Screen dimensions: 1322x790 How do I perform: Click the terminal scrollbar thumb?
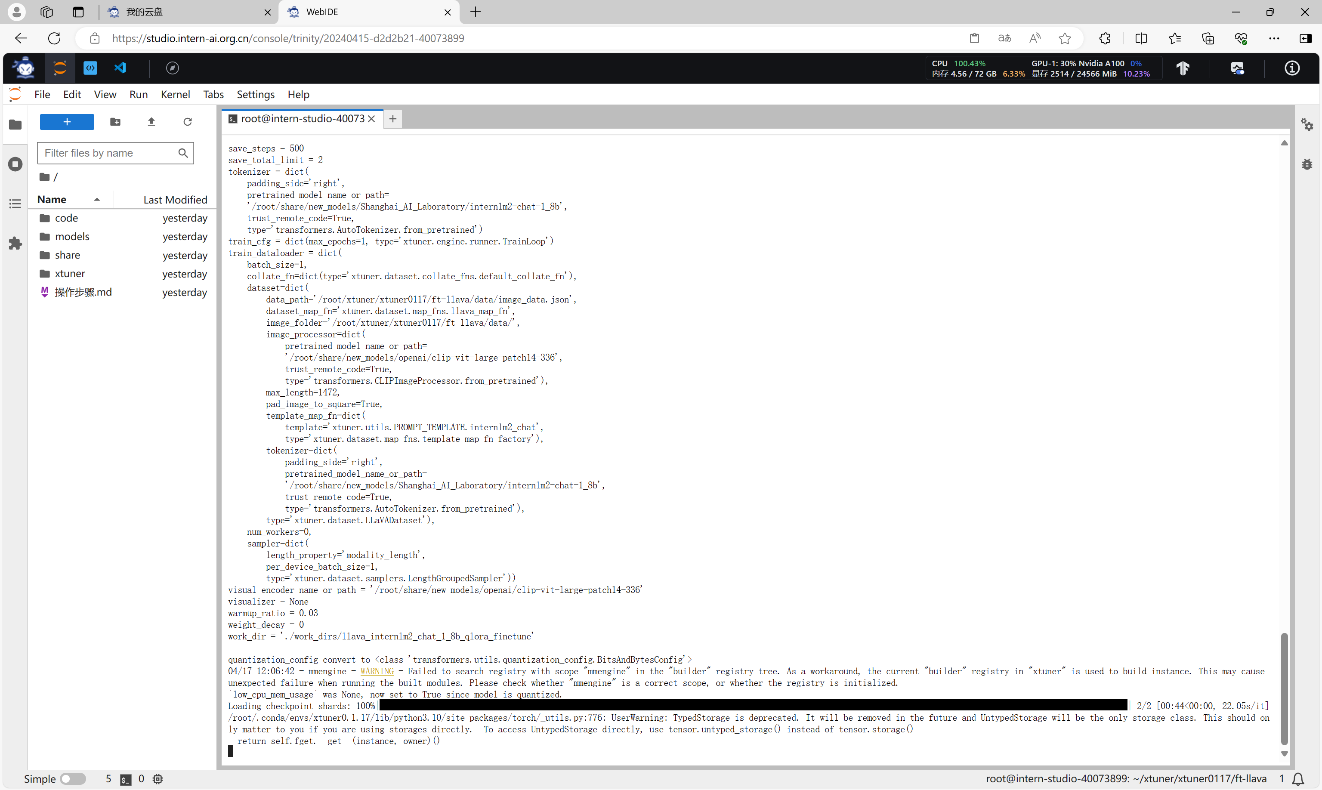point(1284,689)
